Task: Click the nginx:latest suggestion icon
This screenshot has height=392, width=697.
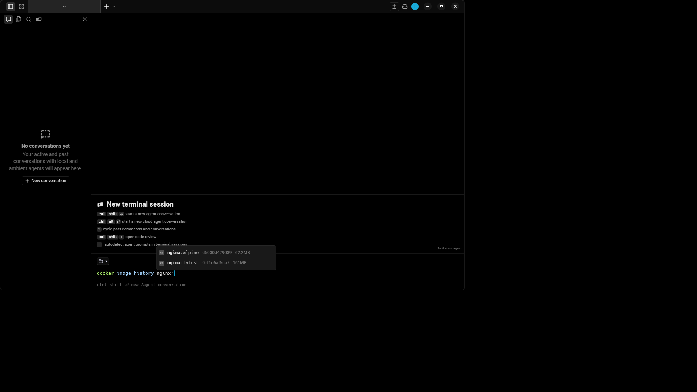Action: 162,263
